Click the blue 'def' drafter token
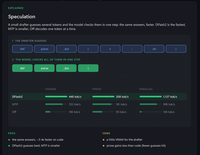Viewport: 200px width, 155px height. 22,49
